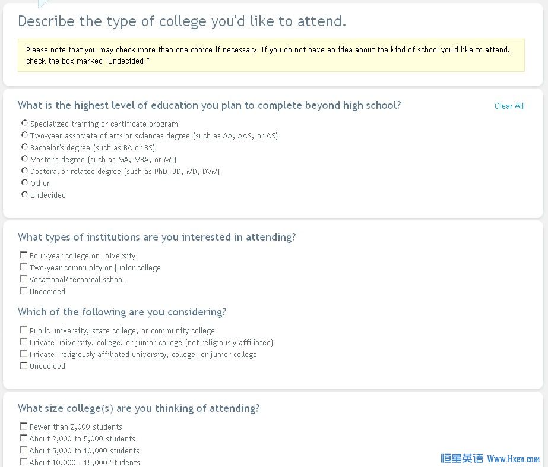
Task: Choose Two-year associate degree radio option
Action: tap(24, 135)
